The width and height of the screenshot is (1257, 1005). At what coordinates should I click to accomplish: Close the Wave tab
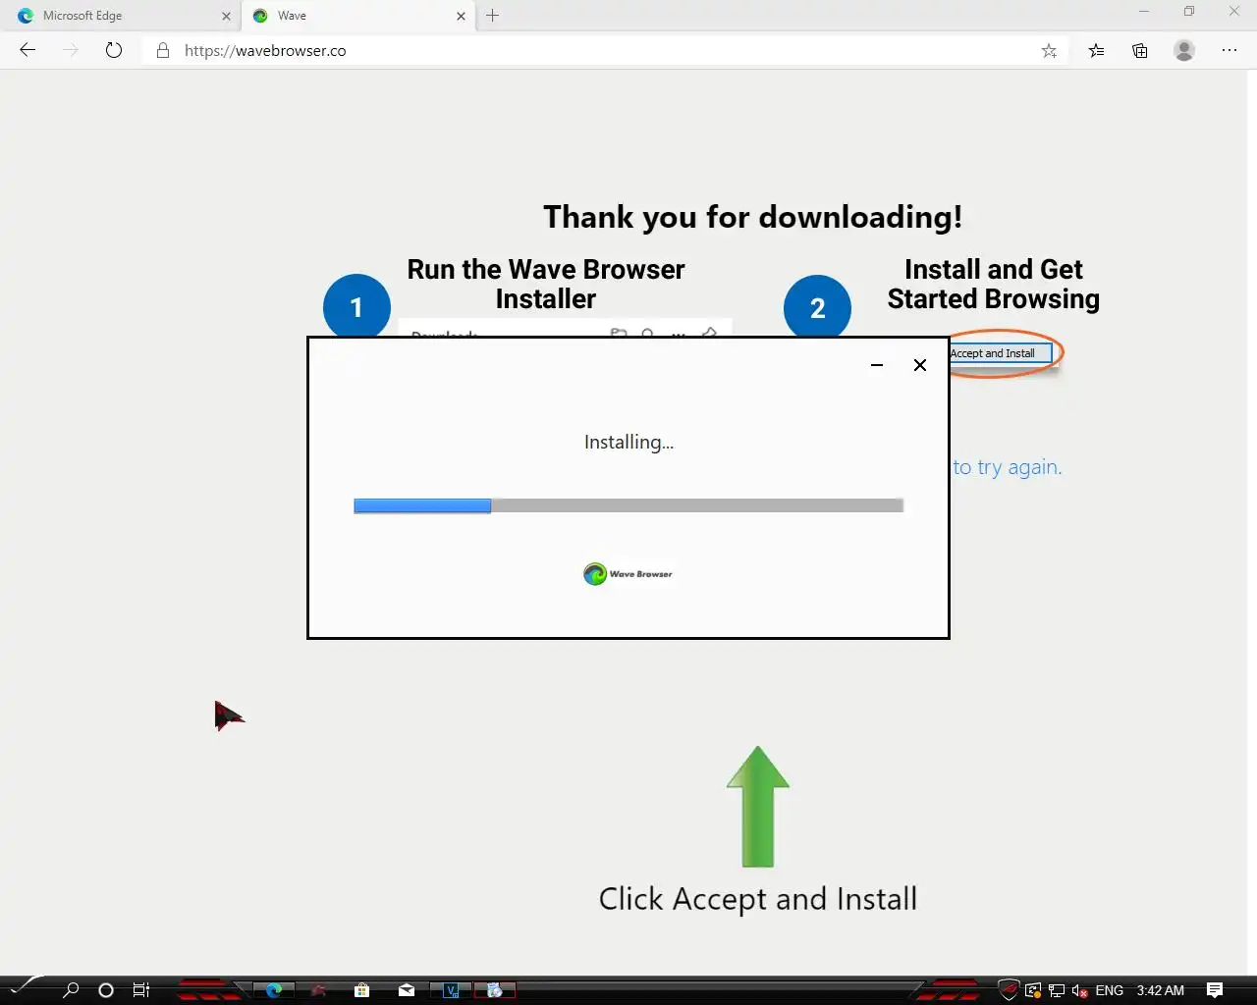point(461,16)
